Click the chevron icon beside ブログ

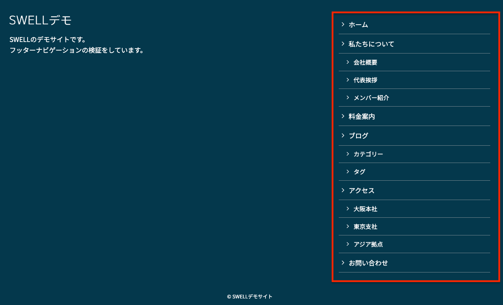point(343,135)
